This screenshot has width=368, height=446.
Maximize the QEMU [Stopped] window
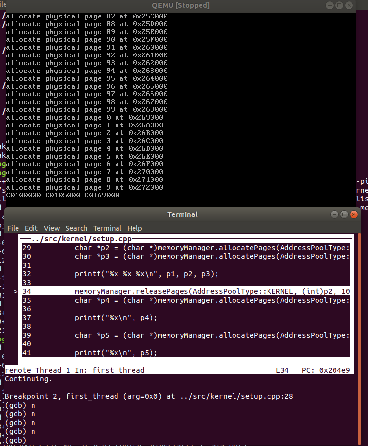[340, 5]
